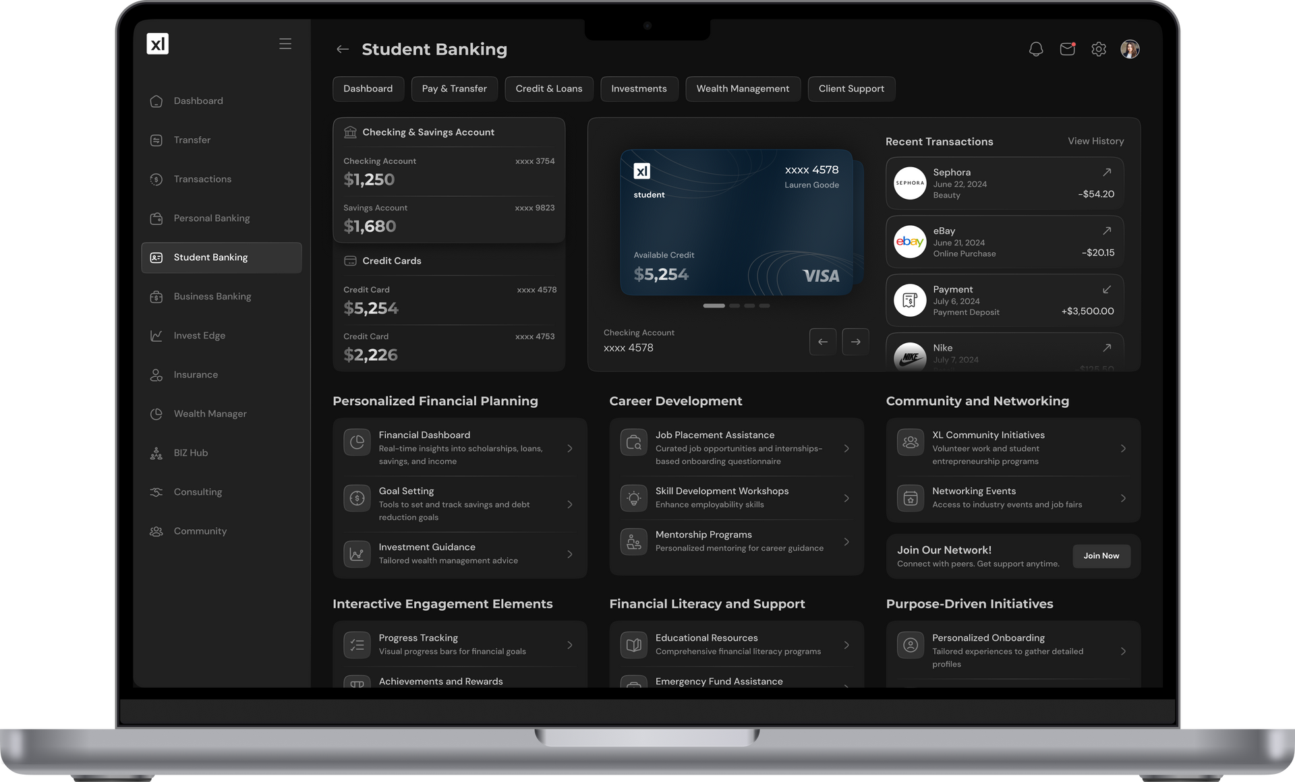Viewport: 1295px width, 782px height.
Task: Open Wealth Manager in the sidebar
Action: pyautogui.click(x=221, y=414)
